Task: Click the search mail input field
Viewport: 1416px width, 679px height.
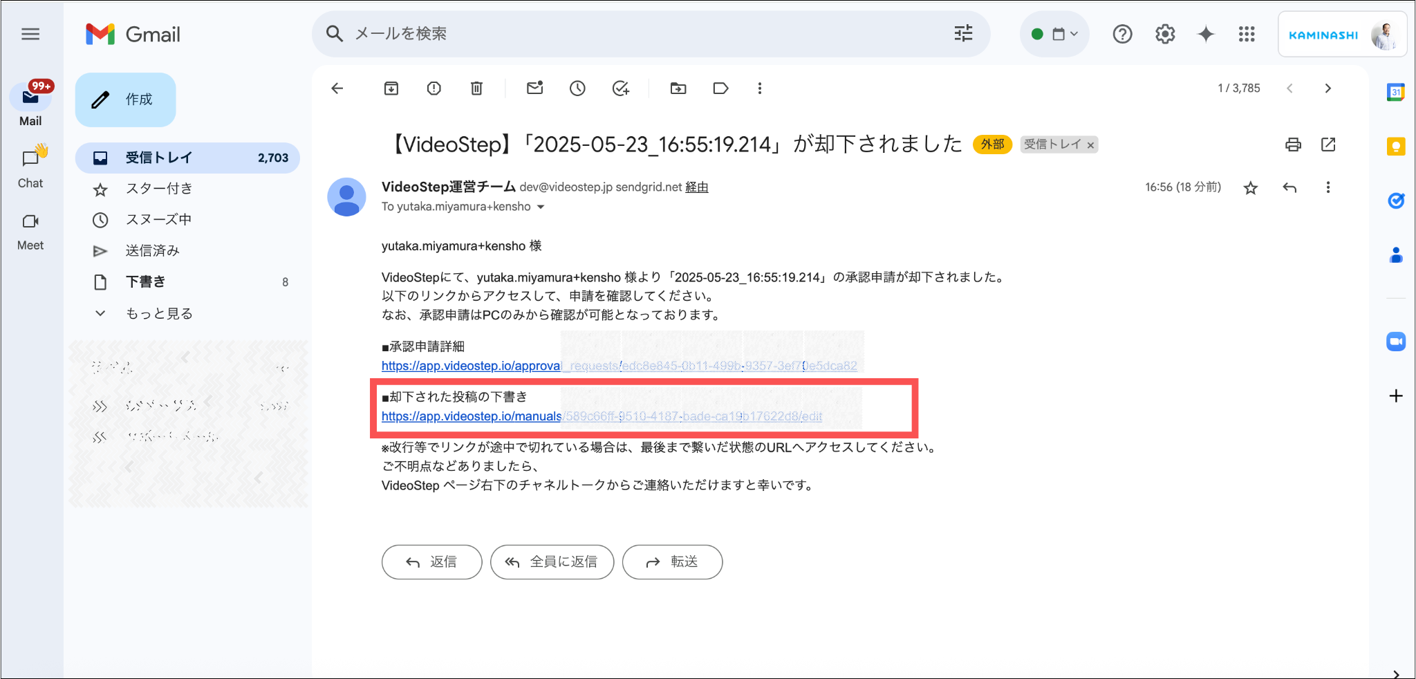Action: click(650, 33)
